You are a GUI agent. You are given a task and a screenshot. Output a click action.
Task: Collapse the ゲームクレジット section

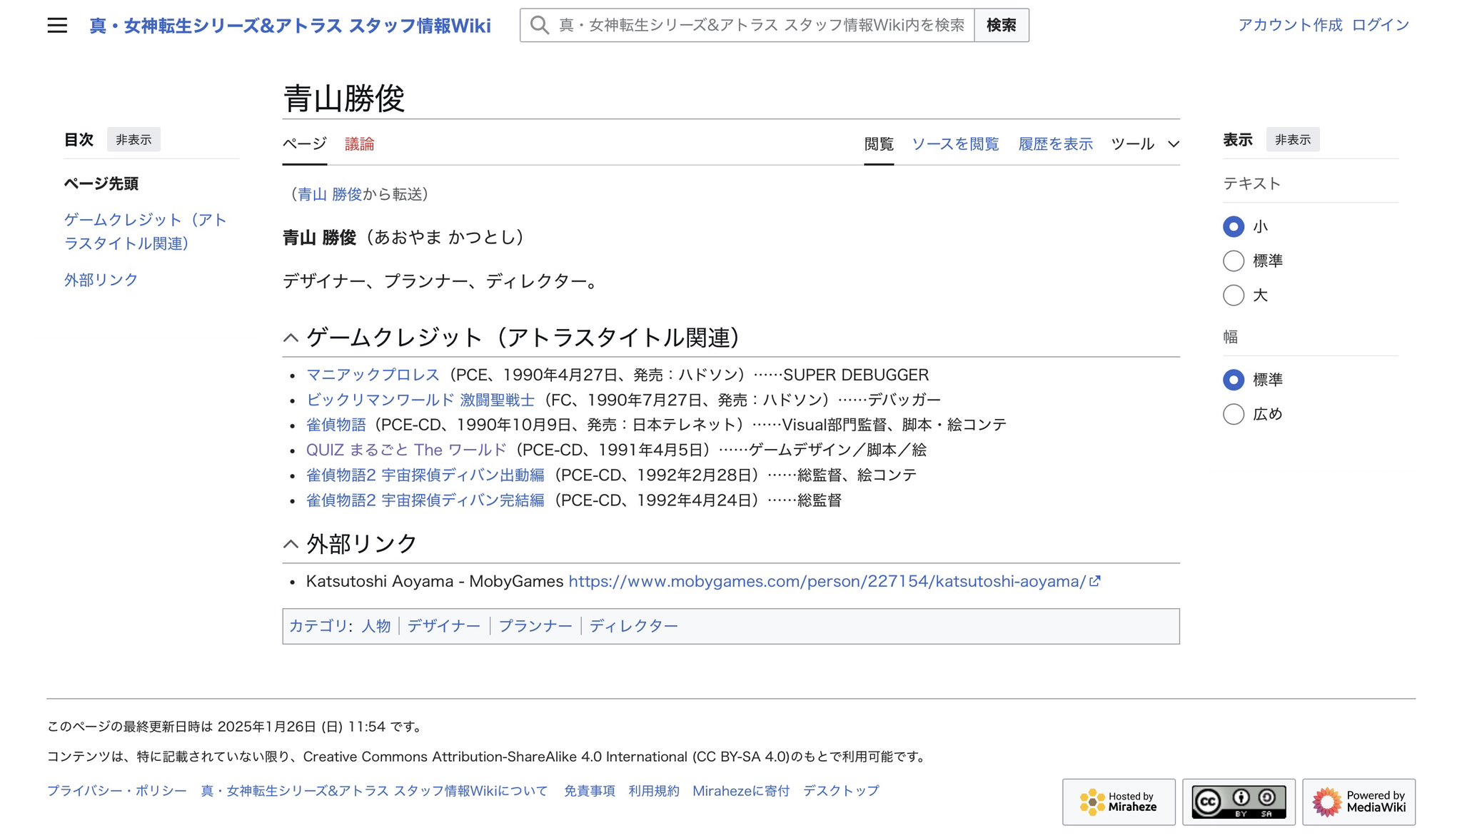[x=291, y=338]
